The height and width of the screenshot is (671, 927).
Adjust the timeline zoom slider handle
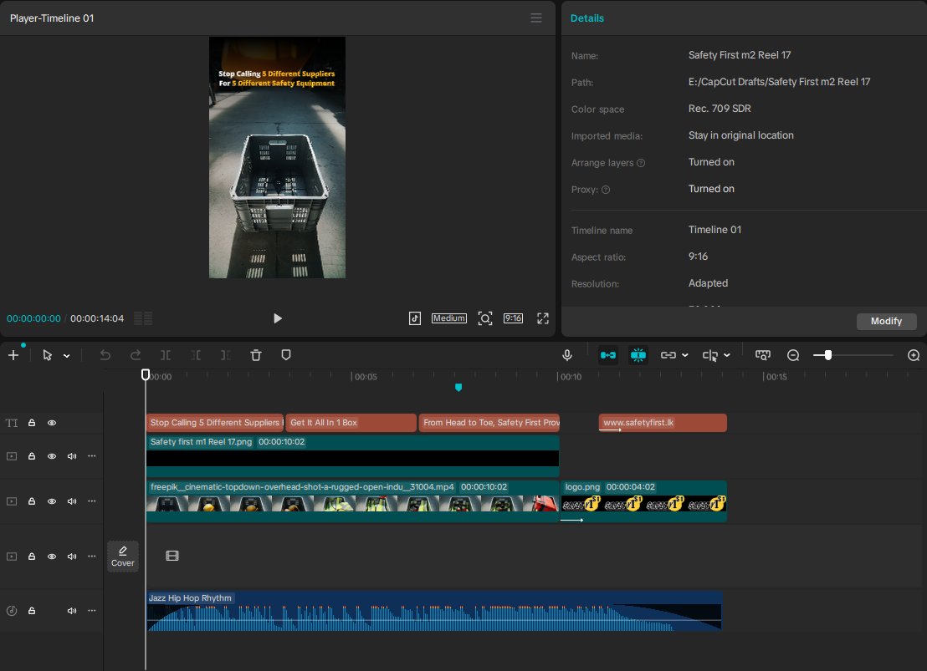click(x=828, y=355)
